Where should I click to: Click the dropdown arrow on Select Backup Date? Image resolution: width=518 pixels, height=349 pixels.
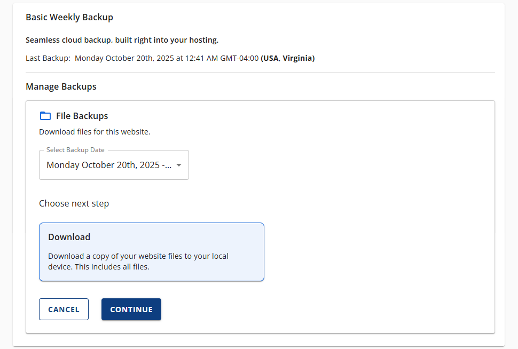[179, 165]
